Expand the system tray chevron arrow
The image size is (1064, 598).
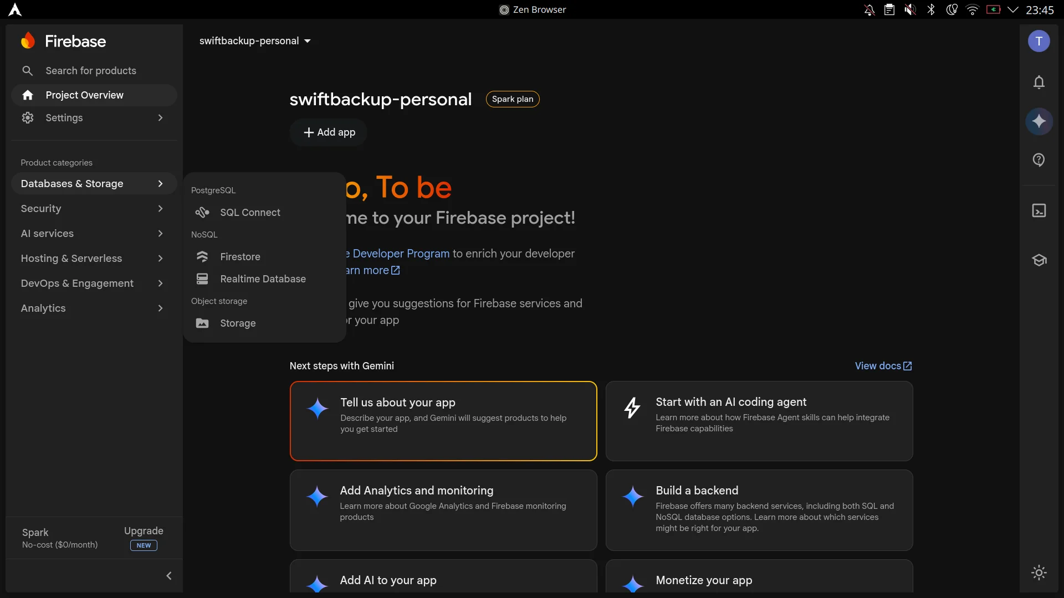click(x=1013, y=10)
